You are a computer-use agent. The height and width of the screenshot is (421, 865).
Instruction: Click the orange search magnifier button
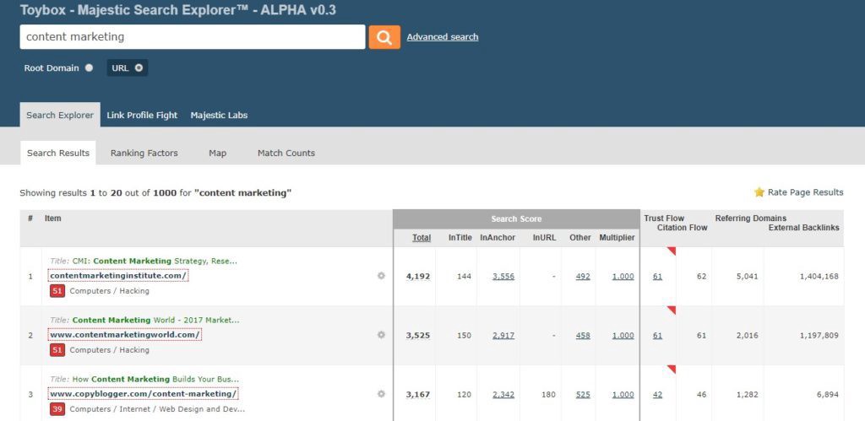click(x=384, y=37)
